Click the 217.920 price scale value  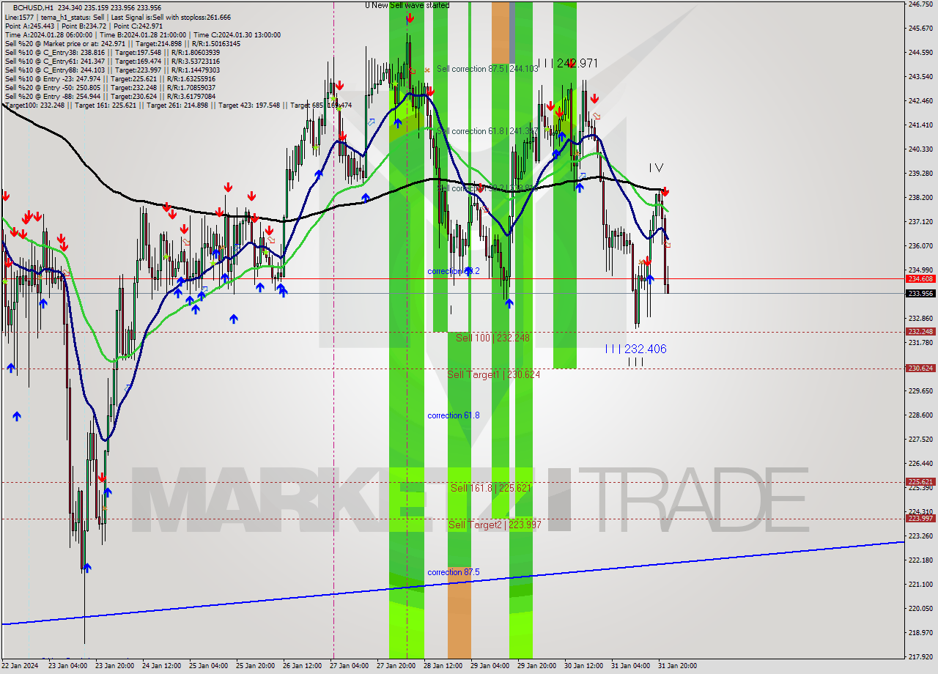[x=920, y=656]
